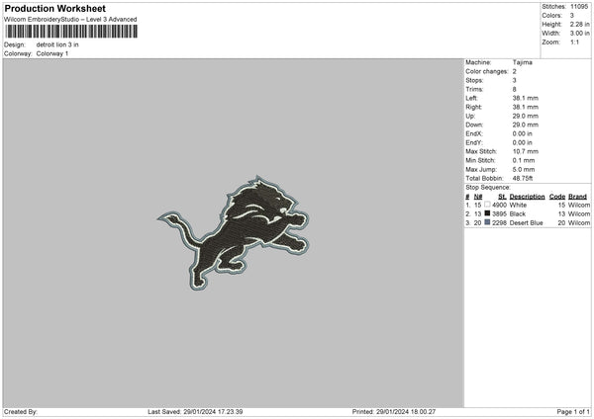Image resolution: width=594 pixels, height=419 pixels.
Task: Click the 'Page 1 of 1' footer text
Action: (573, 412)
